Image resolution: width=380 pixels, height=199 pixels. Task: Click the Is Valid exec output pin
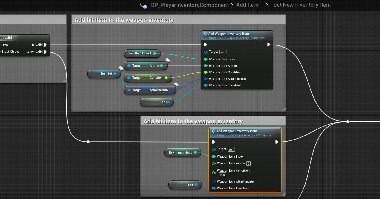[45, 45]
